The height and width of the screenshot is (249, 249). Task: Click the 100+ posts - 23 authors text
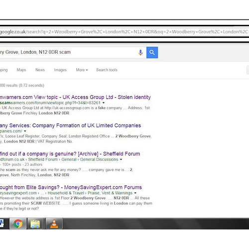(x=22, y=164)
